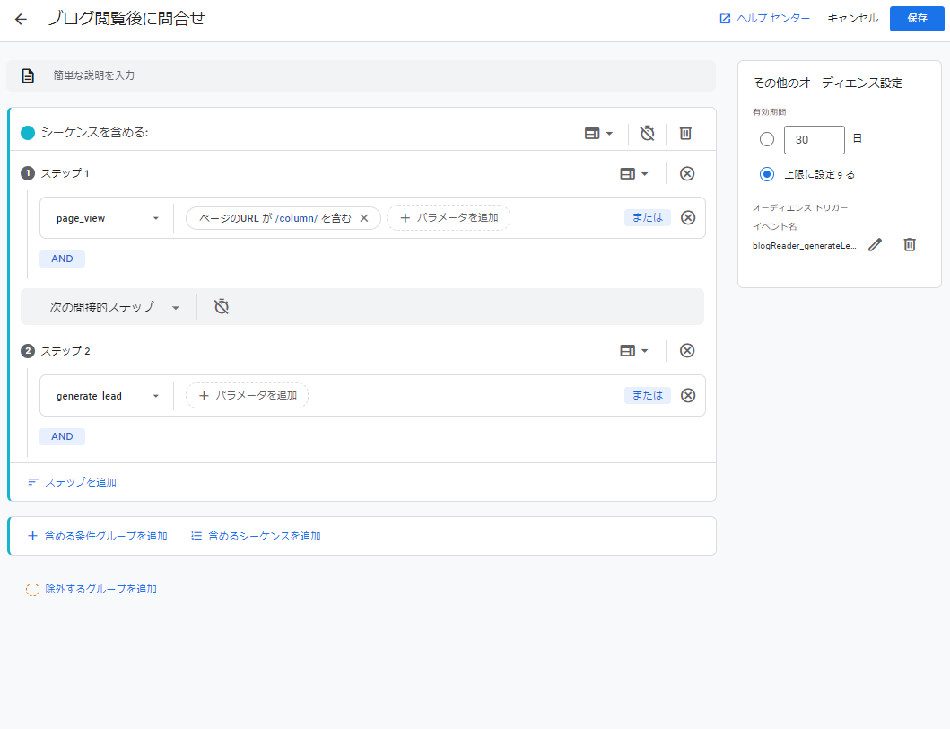Remove Step 1 with its circled X
Screen dimensions: 950x729
coord(687,174)
